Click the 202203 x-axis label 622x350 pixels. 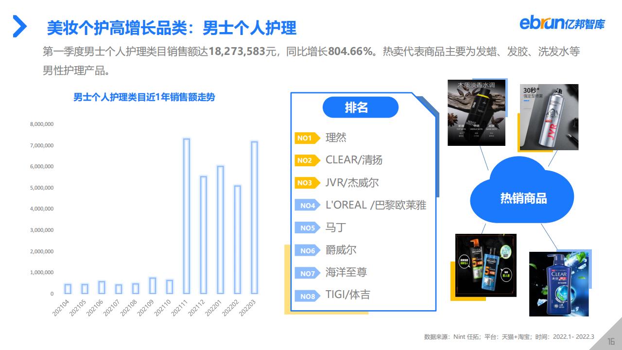point(247,307)
